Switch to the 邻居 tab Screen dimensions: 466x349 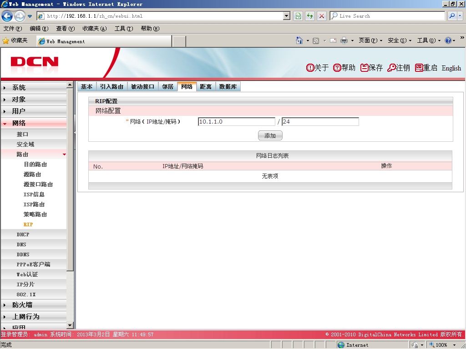point(167,87)
